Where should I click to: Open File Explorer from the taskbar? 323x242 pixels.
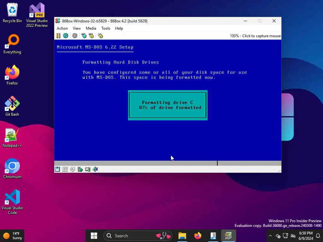182,236
